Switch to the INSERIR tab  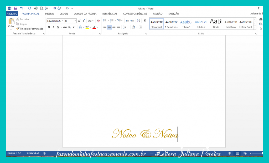coord(49,14)
